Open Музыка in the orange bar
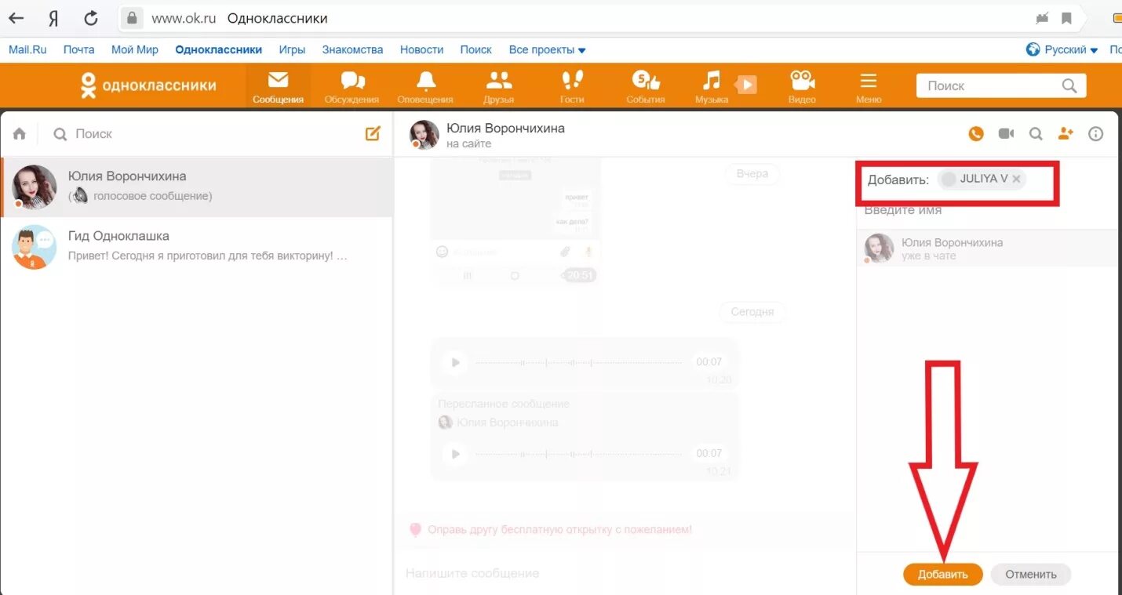Image resolution: width=1122 pixels, height=595 pixels. pos(711,86)
